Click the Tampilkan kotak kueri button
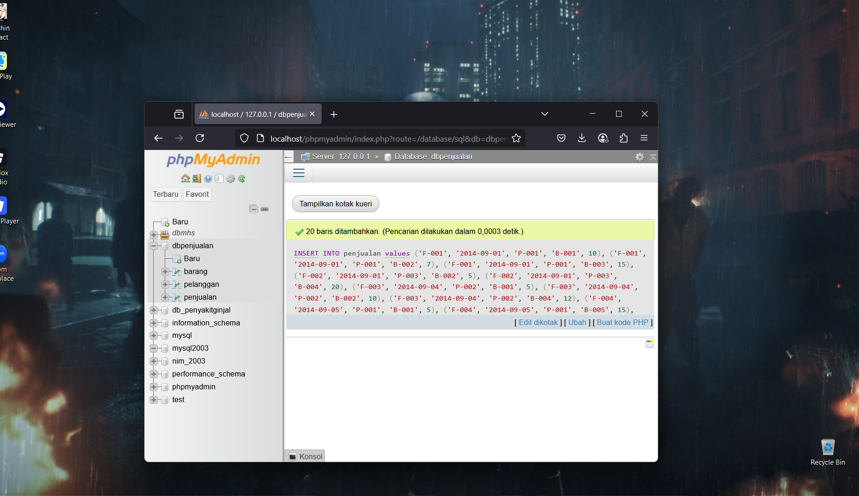Screen dimensions: 859x496 [x=336, y=204]
